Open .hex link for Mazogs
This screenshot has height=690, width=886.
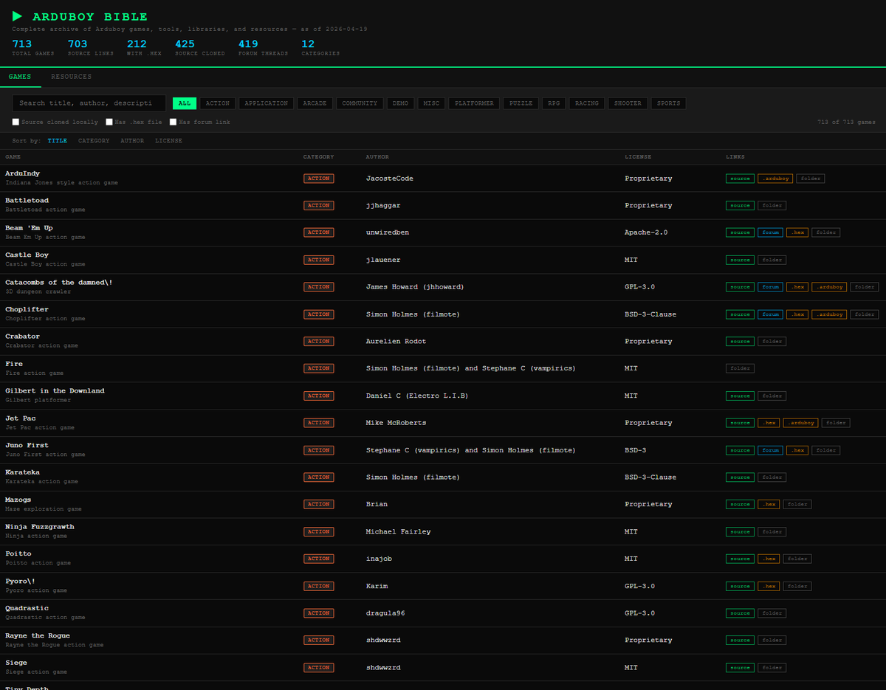click(769, 504)
